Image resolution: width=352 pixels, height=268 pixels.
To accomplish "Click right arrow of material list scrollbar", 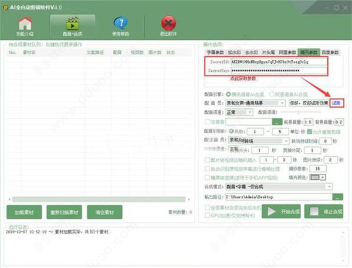I will click(189, 200).
